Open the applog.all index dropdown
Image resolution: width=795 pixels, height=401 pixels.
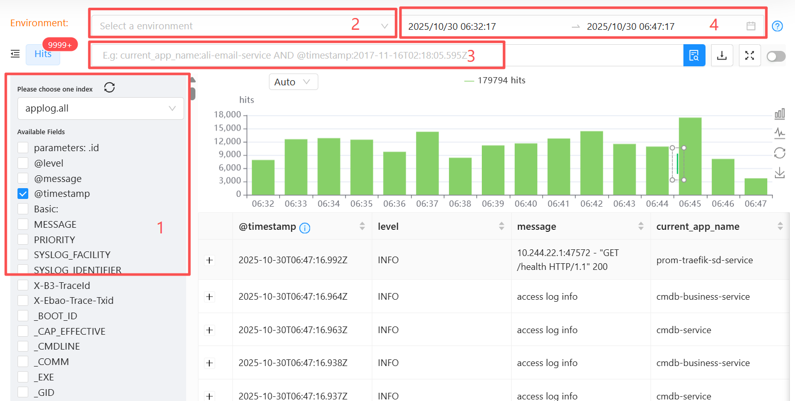coord(100,108)
